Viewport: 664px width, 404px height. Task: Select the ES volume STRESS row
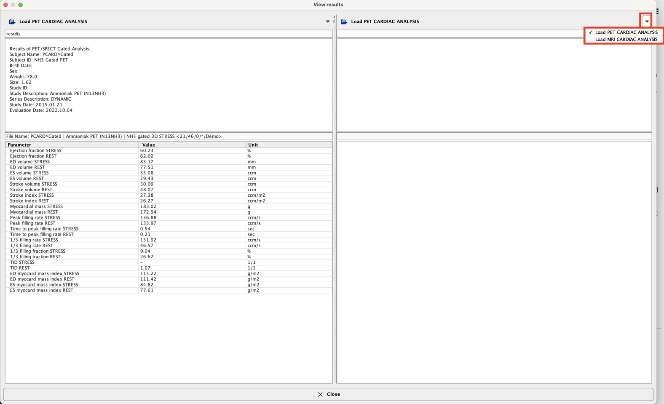169,173
